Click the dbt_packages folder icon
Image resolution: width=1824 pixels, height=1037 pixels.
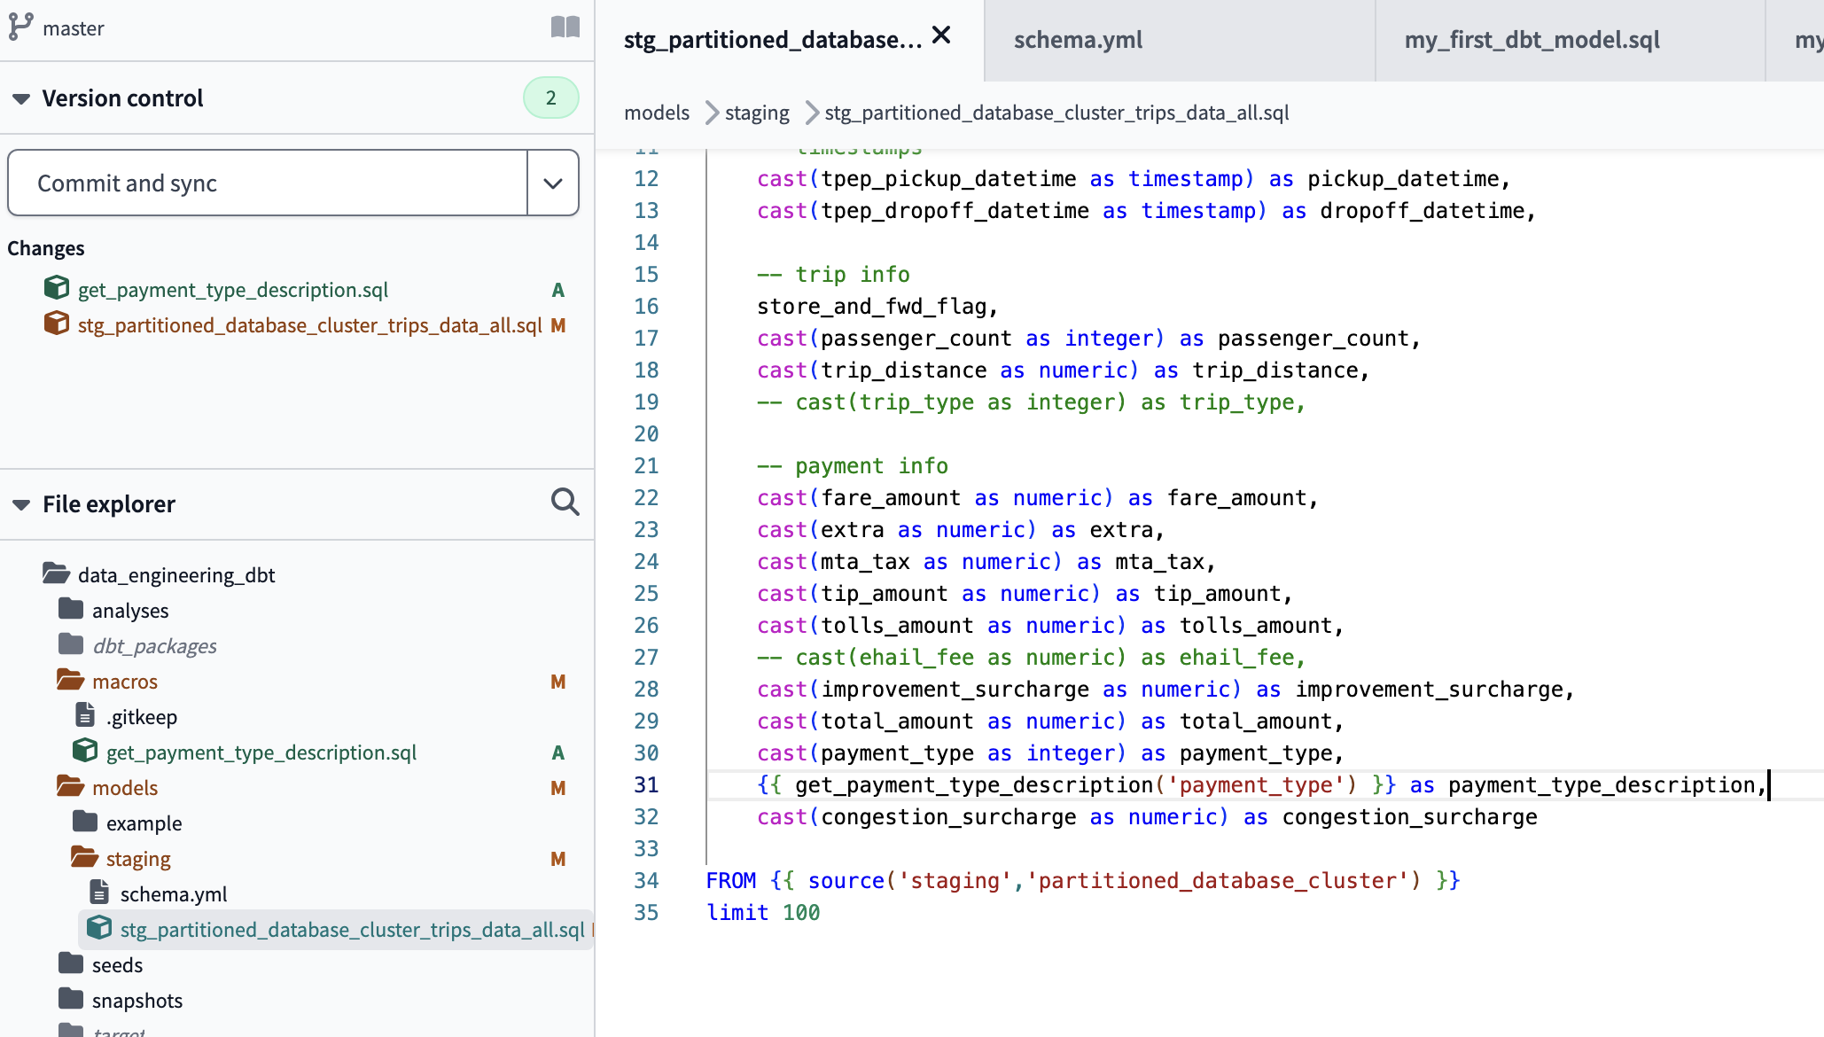click(x=71, y=644)
